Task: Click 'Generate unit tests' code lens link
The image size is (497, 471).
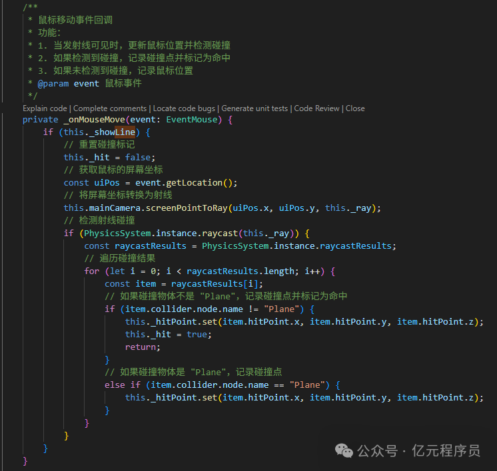Action: tap(254, 108)
